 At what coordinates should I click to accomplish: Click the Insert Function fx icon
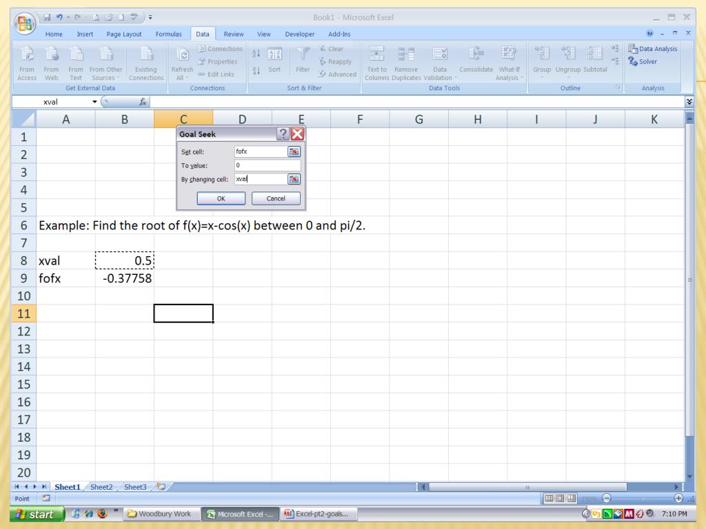pos(143,102)
